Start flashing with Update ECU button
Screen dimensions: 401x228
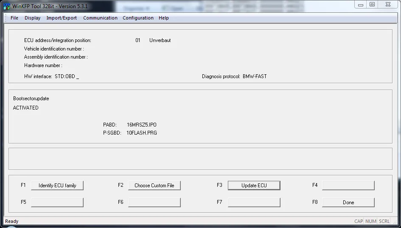click(x=254, y=186)
